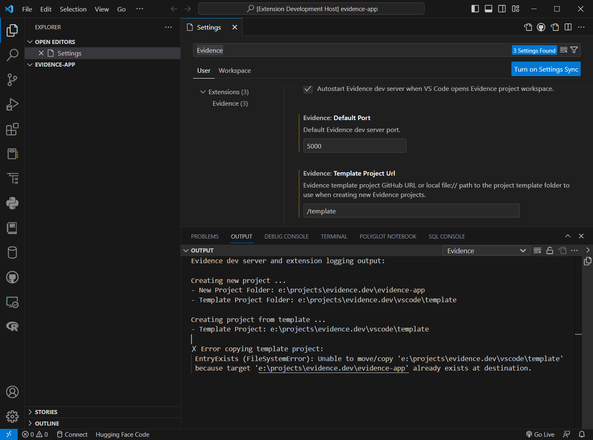The height and width of the screenshot is (440, 593).
Task: Open the Extensions view
Action: (12, 129)
